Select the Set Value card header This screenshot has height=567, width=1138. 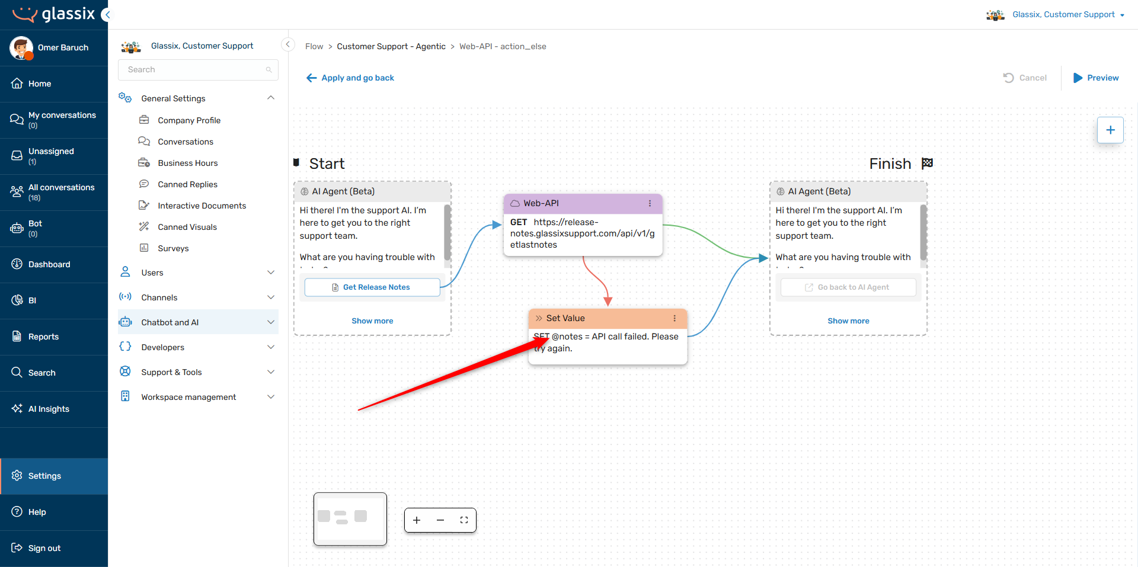608,318
